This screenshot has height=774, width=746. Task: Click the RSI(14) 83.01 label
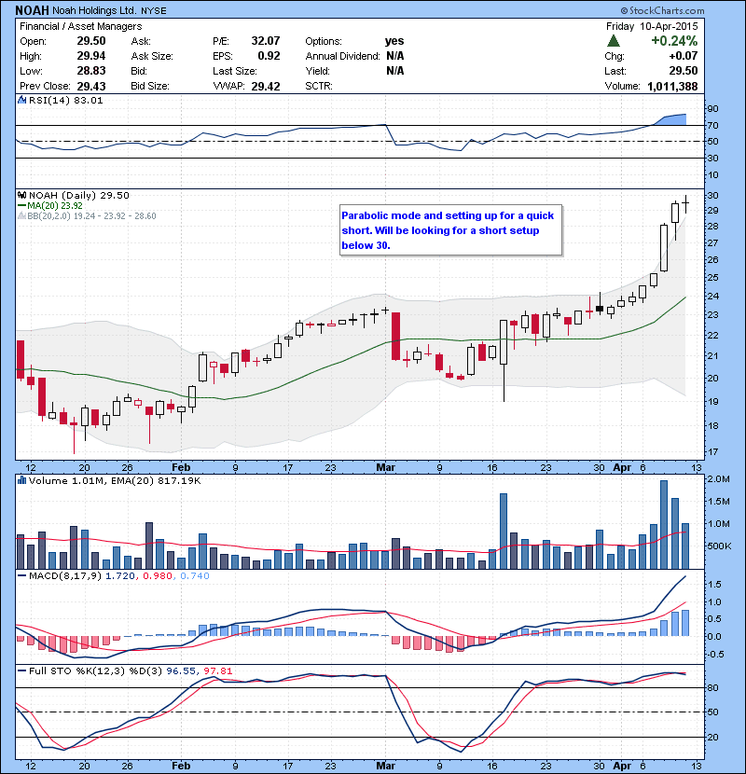(x=65, y=100)
